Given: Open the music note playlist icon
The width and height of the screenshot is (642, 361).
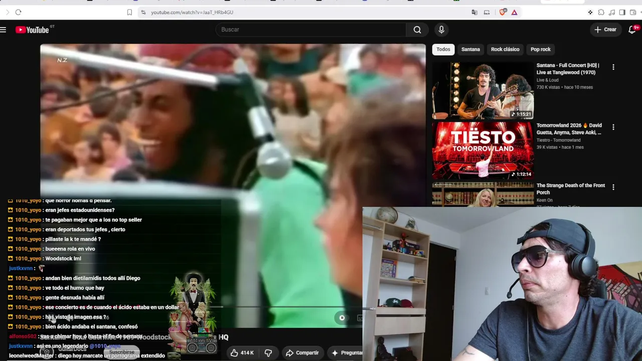Looking at the screenshot, I should [x=611, y=12].
